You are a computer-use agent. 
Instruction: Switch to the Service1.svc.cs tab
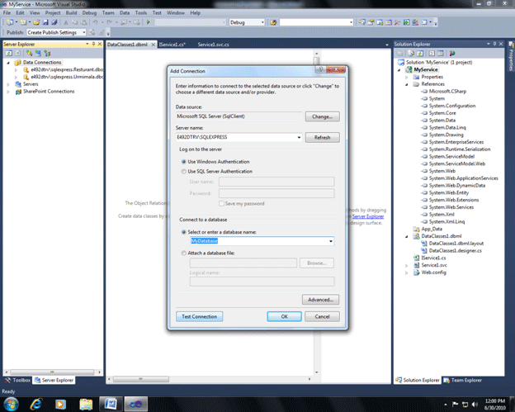pyautogui.click(x=214, y=45)
